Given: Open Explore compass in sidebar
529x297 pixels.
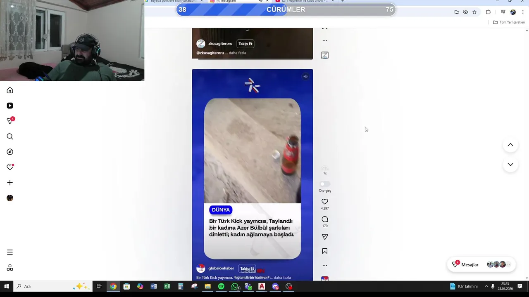Looking at the screenshot, I should pos(10,152).
